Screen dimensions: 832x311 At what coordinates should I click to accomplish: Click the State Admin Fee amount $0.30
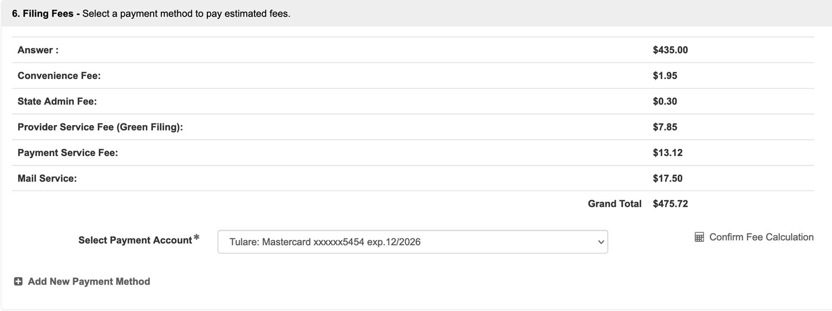pyautogui.click(x=664, y=101)
